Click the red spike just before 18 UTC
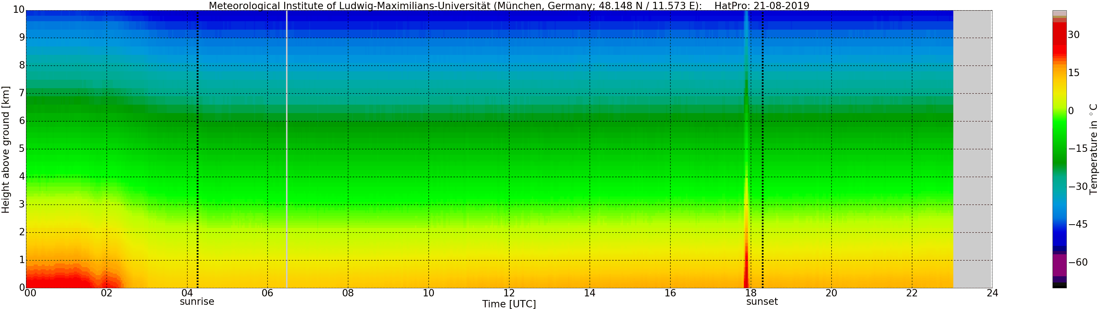The width and height of the screenshot is (1102, 311). pyautogui.click(x=746, y=269)
